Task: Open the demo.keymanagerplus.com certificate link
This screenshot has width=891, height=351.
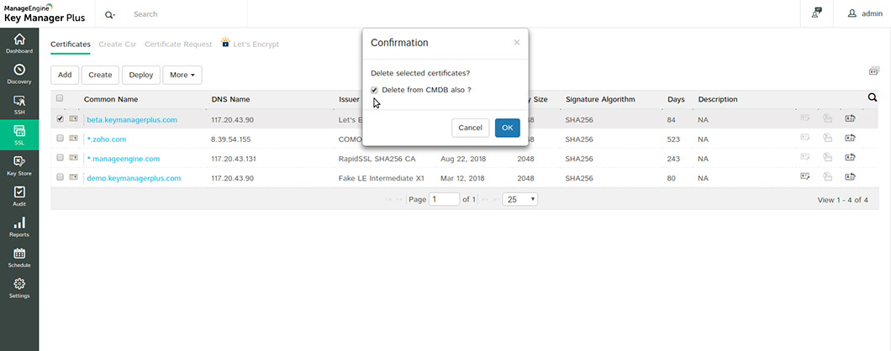Action: click(x=134, y=178)
